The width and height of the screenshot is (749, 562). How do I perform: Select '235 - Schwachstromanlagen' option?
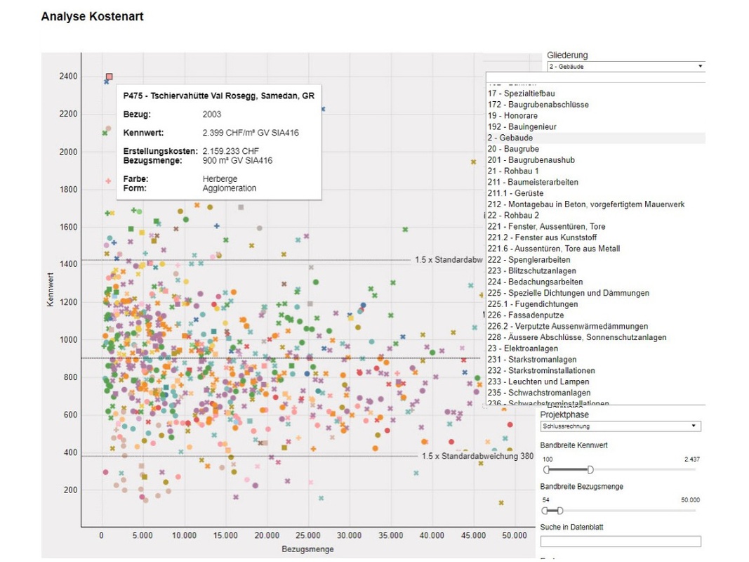tap(595, 393)
